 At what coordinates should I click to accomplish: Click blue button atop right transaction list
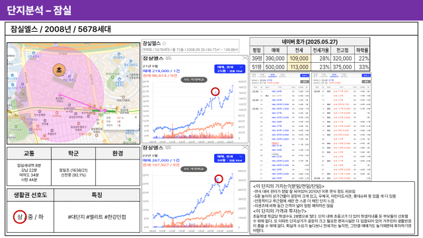(366, 76)
